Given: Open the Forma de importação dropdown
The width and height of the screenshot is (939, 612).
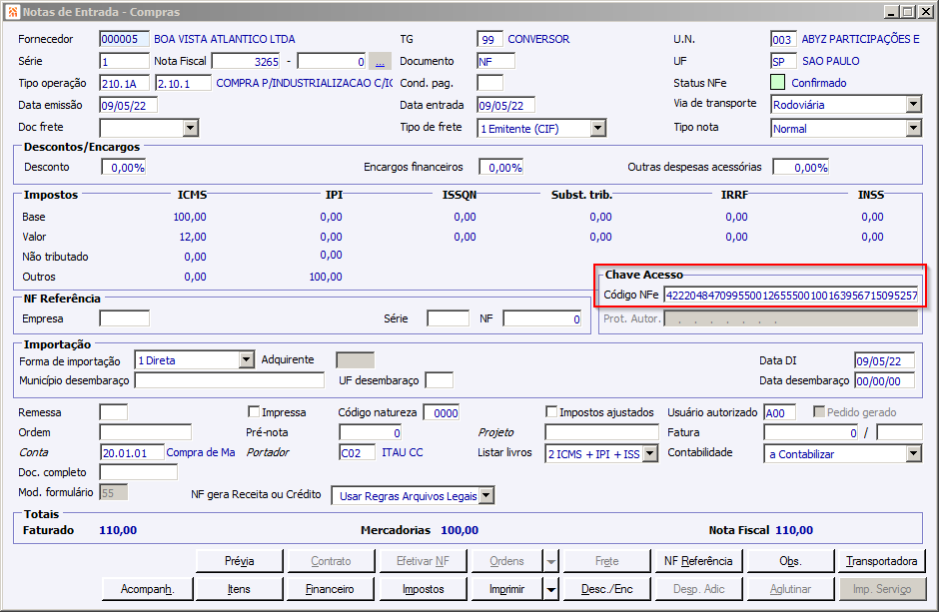Looking at the screenshot, I should [247, 360].
